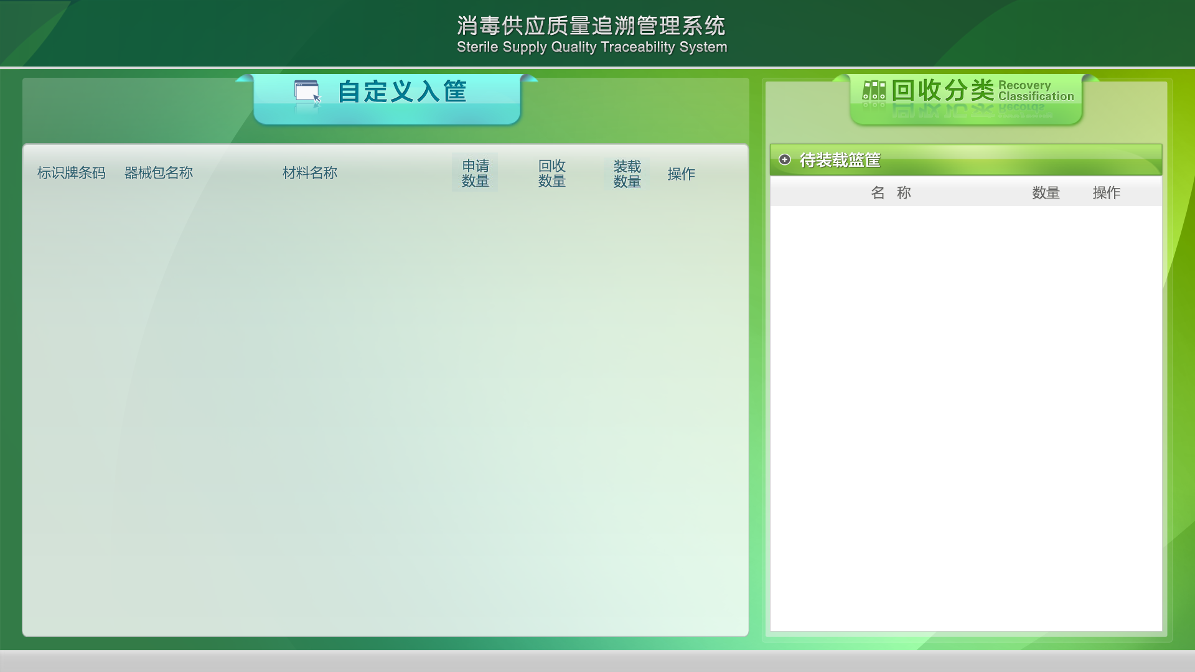Expand 待装载篮筐 using the plus icon
This screenshot has width=1195, height=672.
pyautogui.click(x=785, y=160)
